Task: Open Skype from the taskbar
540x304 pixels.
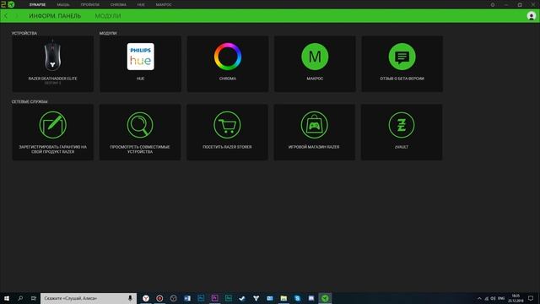Action: pyautogui.click(x=297, y=298)
